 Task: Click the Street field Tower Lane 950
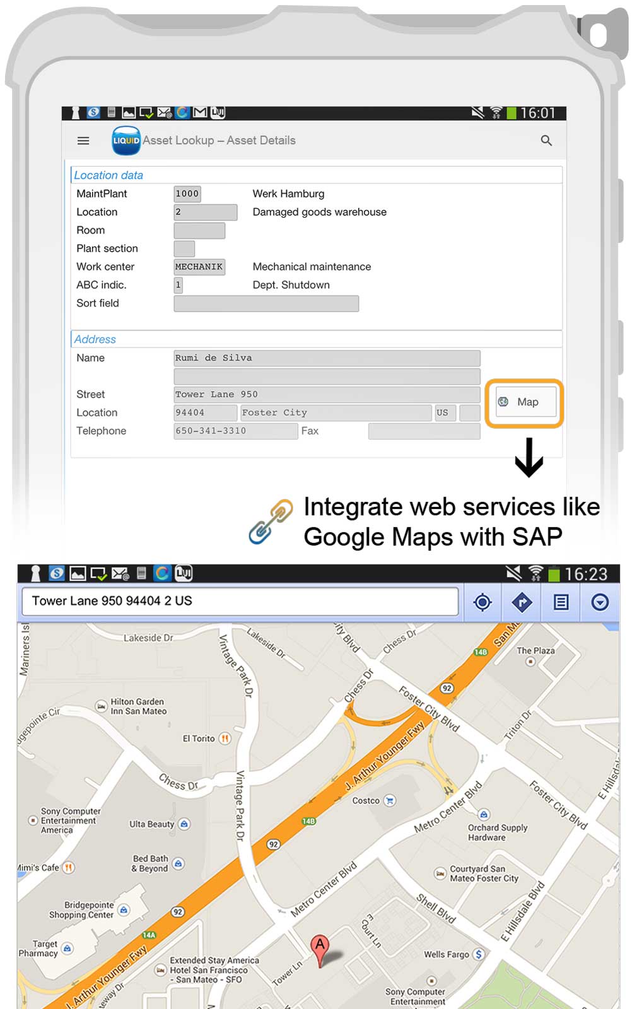327,395
